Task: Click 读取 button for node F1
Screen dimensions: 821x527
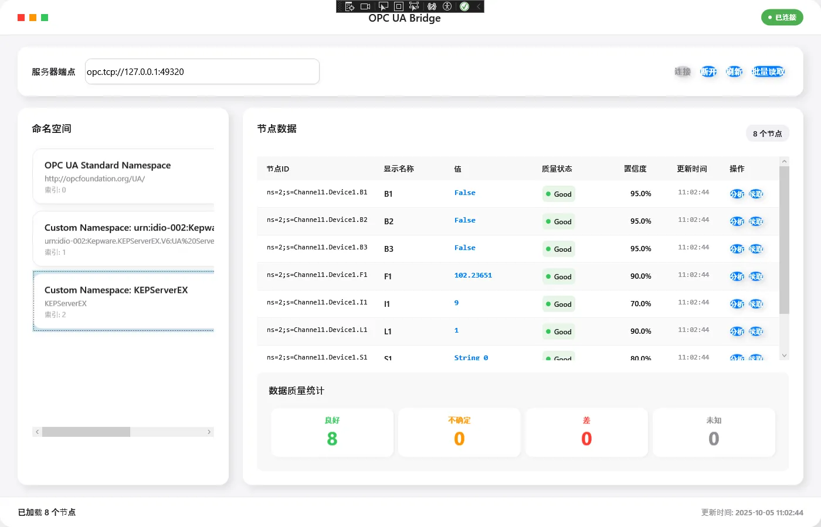Action: pos(756,276)
